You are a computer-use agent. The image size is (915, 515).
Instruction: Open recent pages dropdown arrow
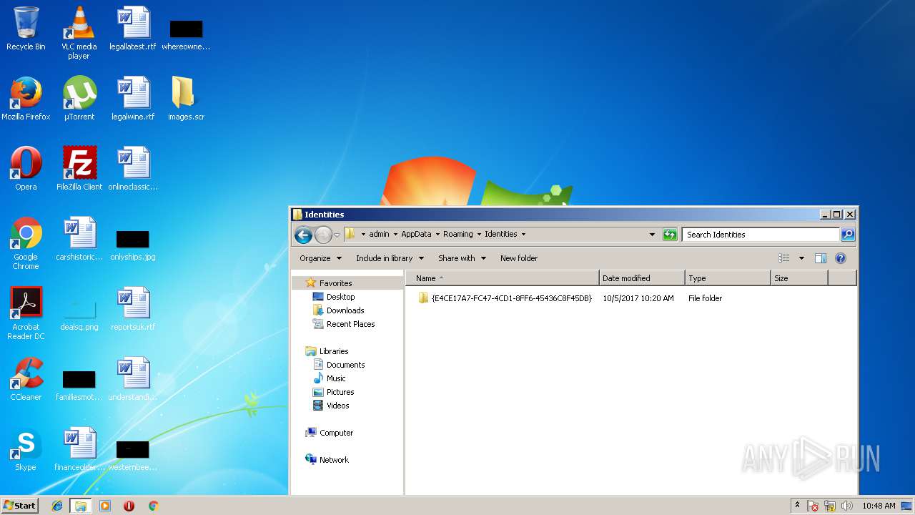(x=337, y=235)
